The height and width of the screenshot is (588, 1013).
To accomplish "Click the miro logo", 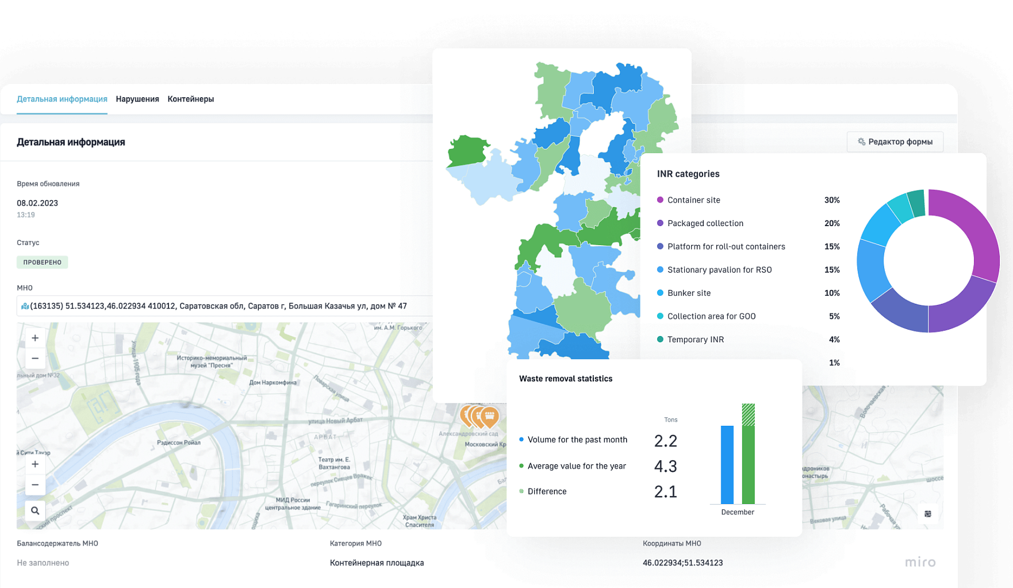I will [x=920, y=562].
